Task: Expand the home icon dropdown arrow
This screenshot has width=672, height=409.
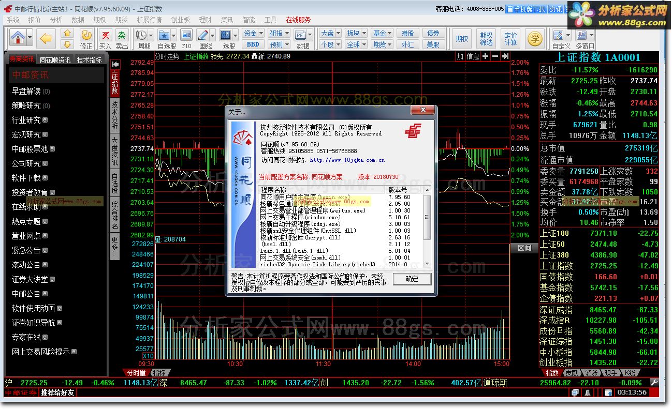Action: pos(30,38)
